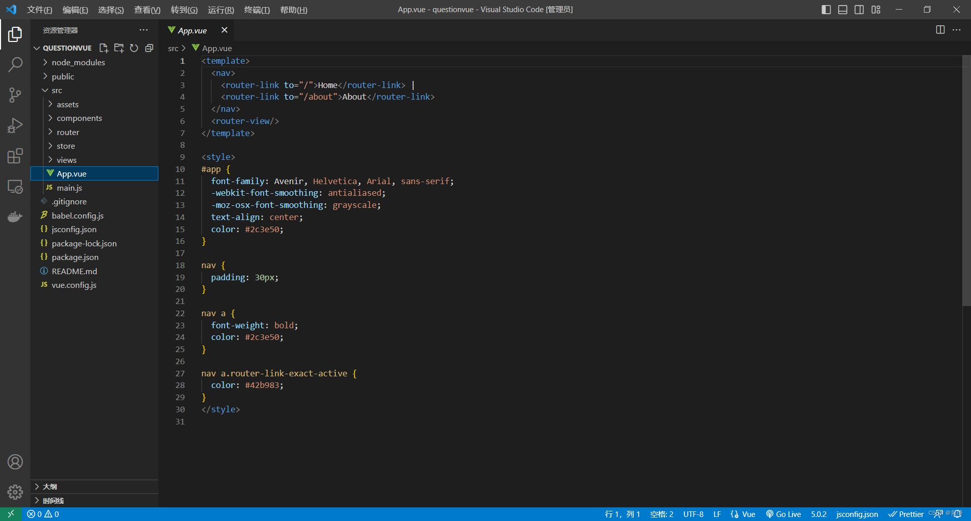Viewport: 971px width, 521px height.
Task: Change the LF end-of-line sequence
Action: 717,514
